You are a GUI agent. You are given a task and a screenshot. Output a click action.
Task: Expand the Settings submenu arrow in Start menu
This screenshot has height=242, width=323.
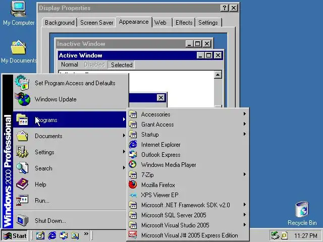(x=124, y=152)
